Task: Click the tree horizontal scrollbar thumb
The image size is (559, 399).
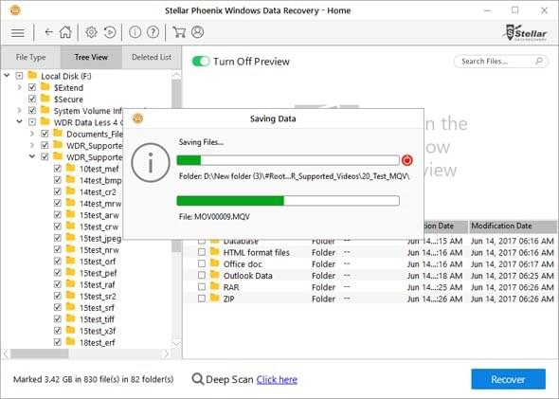Action: (x=39, y=354)
